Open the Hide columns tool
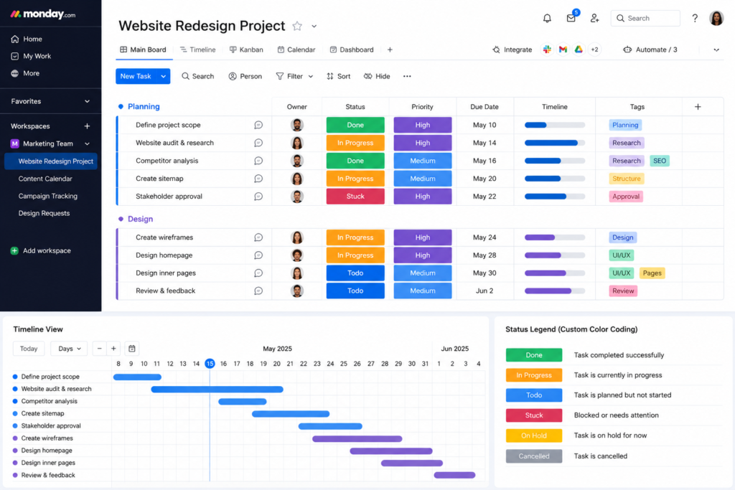The image size is (735, 490). coord(377,76)
